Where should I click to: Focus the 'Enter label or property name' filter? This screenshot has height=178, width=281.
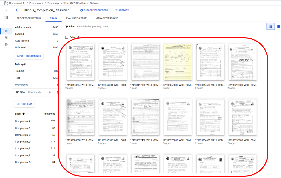101,27
